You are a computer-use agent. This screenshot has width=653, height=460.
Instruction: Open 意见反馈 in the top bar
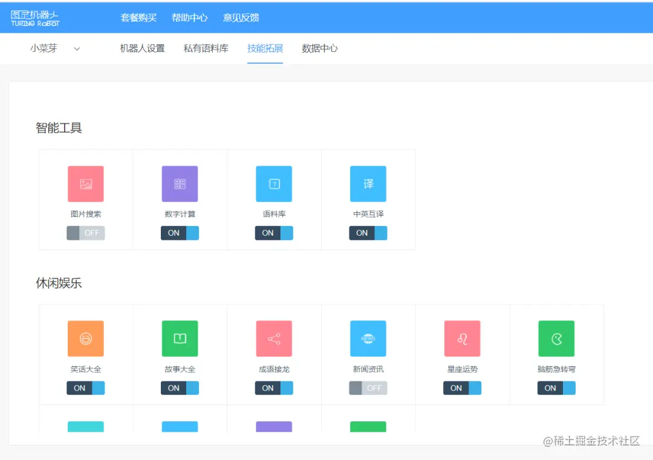[x=241, y=18]
